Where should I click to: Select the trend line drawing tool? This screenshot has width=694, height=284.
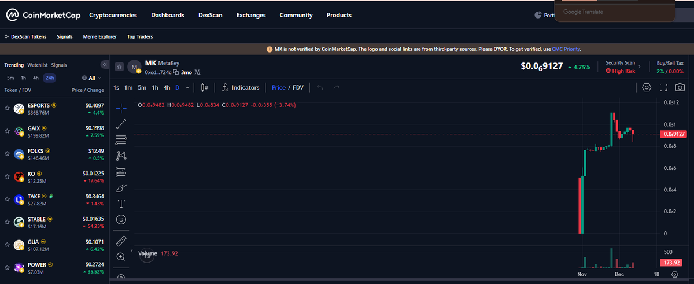point(121,124)
